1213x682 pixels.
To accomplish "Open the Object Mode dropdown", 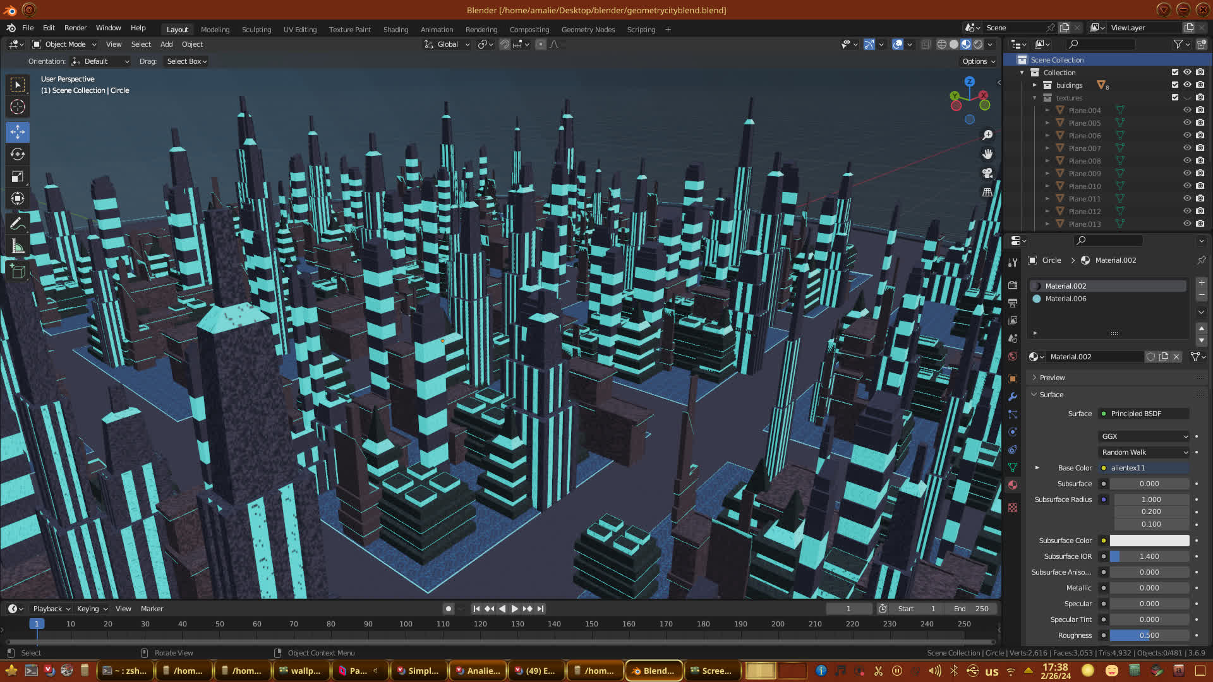I will [x=64, y=44].
